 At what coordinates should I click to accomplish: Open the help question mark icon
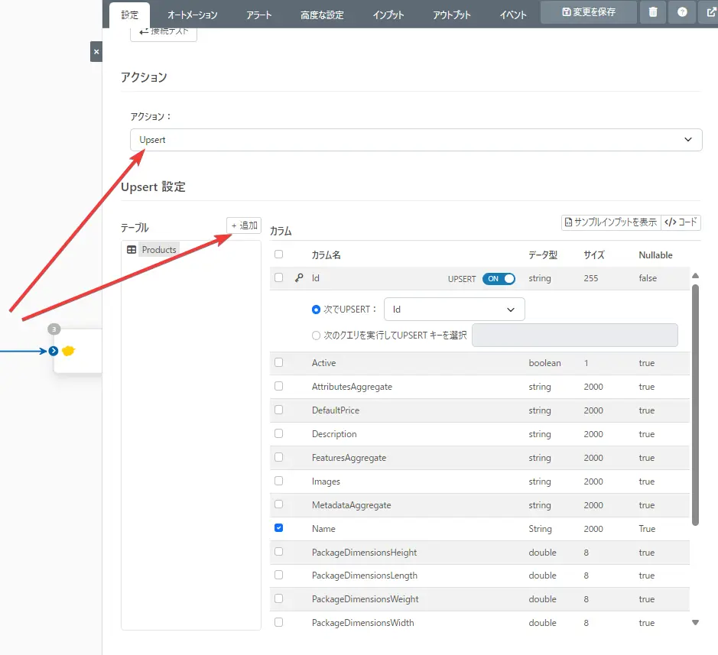pos(682,12)
